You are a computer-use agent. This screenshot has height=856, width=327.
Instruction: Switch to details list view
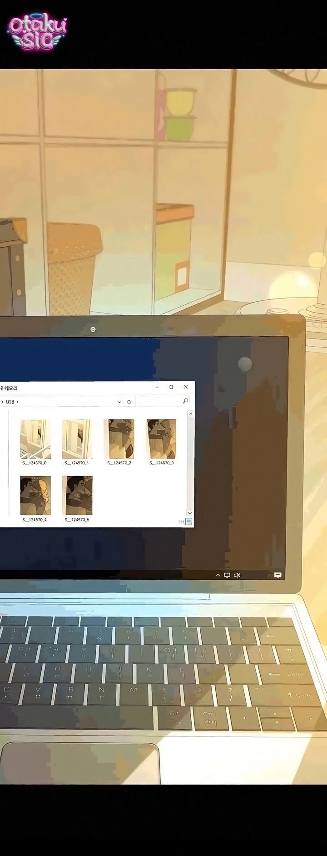[182, 522]
